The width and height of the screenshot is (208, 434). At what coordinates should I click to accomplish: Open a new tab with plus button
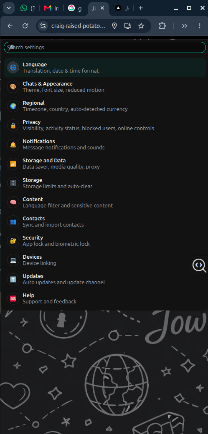coord(141,8)
